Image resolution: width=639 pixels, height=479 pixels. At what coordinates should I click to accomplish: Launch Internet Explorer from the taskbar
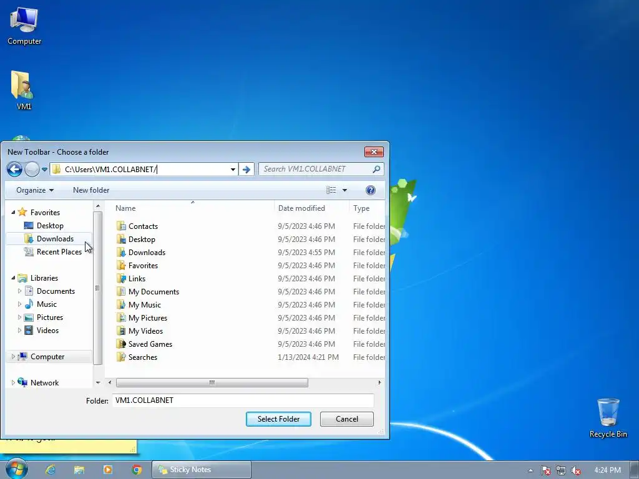[51, 470]
